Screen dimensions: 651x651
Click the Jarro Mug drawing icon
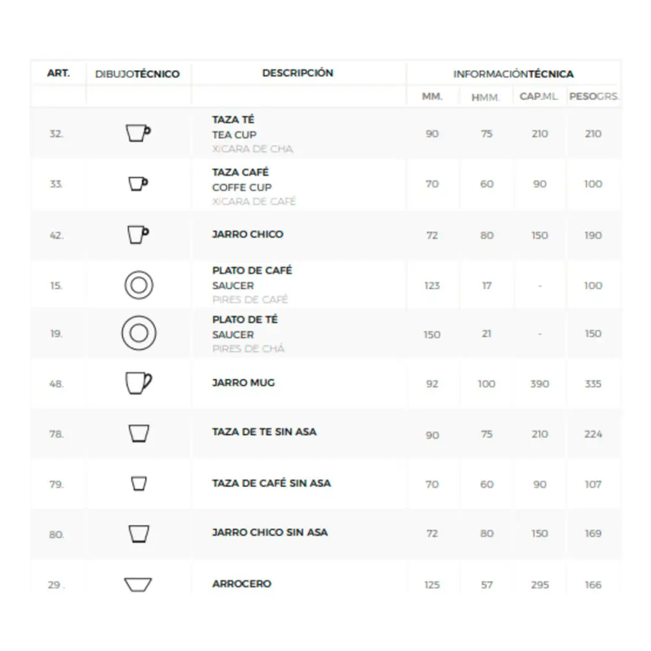(x=138, y=383)
